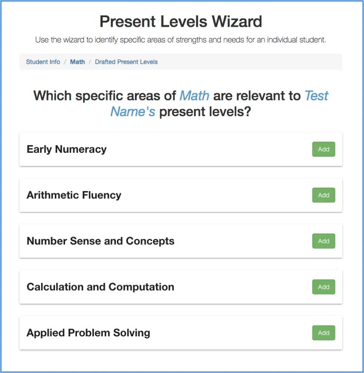Screen dimensions: 364x373
Task: Click the Present Levels Wizard heading
Action: pyautogui.click(x=181, y=21)
